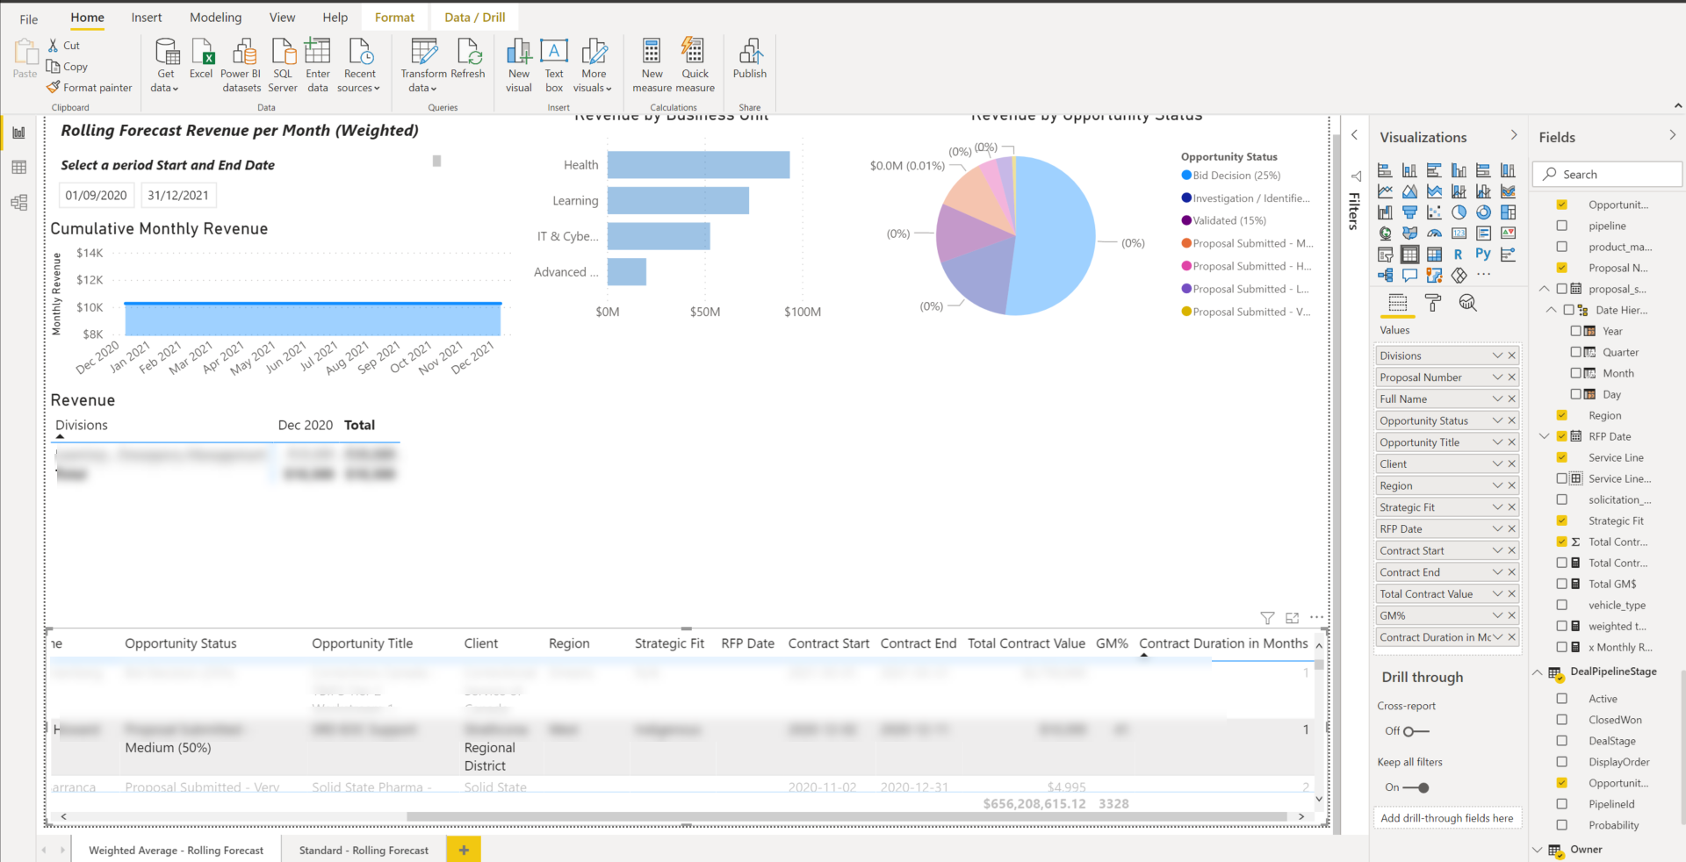
Task: Expand the Filters pane arrow
Action: tap(1354, 135)
